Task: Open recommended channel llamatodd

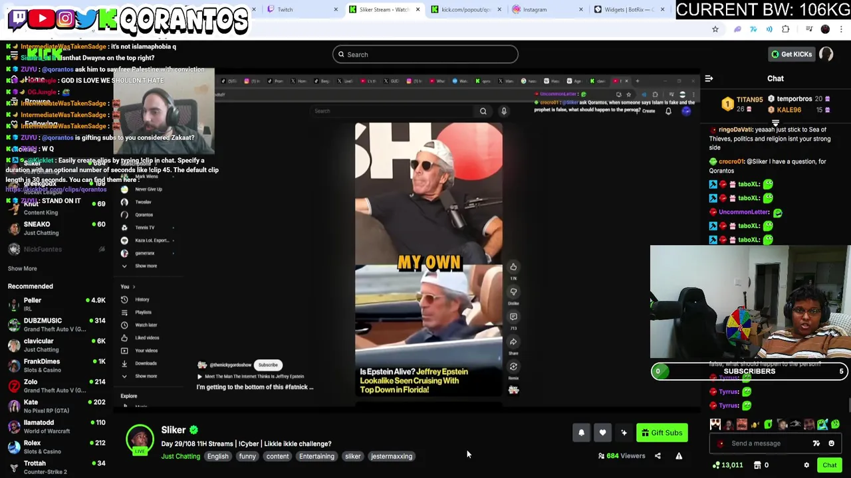Action: (x=57, y=426)
